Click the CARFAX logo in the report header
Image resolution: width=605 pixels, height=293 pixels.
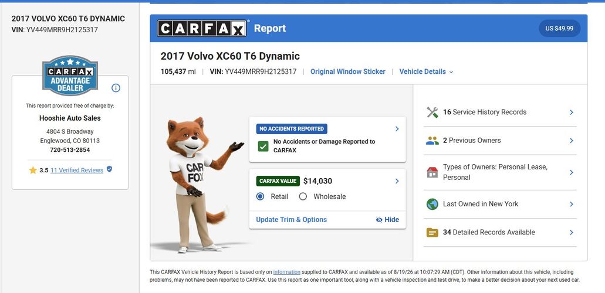tap(202, 28)
